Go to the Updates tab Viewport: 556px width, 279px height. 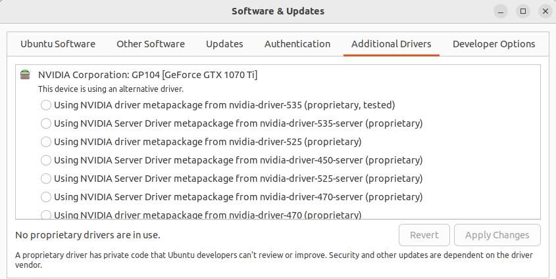click(x=224, y=44)
